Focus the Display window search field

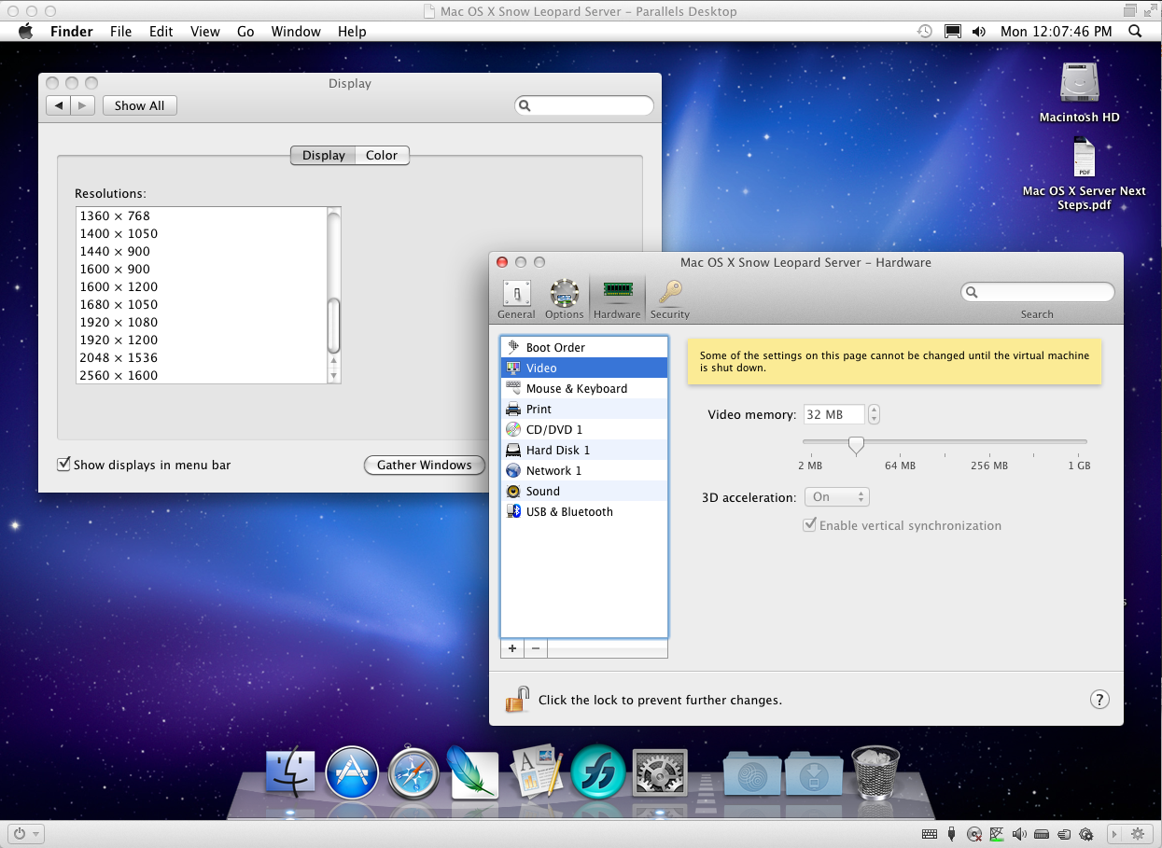click(584, 106)
